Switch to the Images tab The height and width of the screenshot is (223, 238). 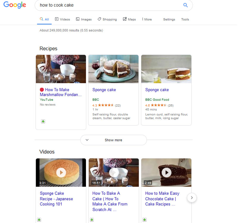[84, 19]
